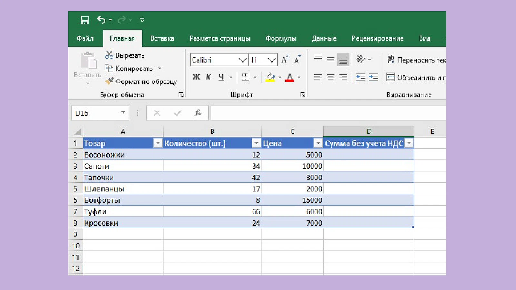Align cell text left

click(318, 77)
